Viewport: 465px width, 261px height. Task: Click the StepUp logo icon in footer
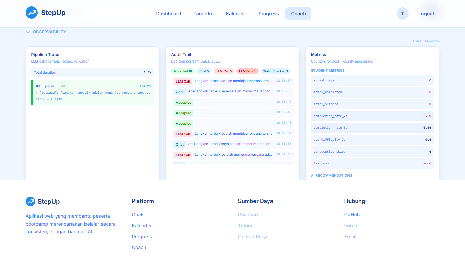[30, 202]
